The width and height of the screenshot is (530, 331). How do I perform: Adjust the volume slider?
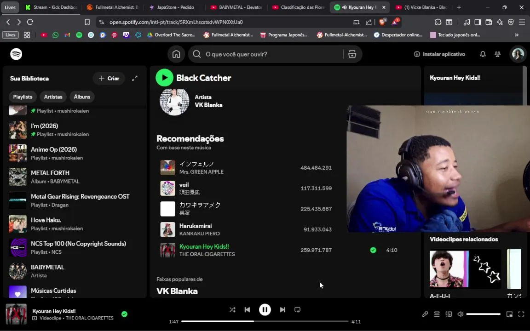tap(484, 314)
